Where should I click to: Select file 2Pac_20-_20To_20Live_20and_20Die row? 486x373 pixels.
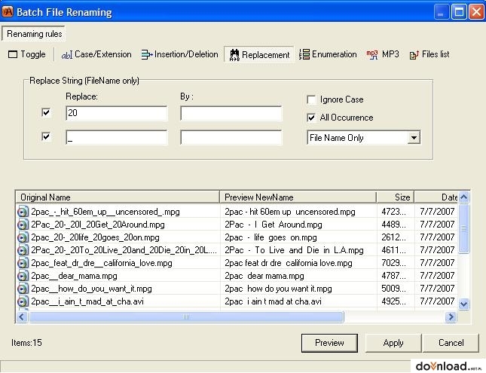pyautogui.click(x=124, y=250)
